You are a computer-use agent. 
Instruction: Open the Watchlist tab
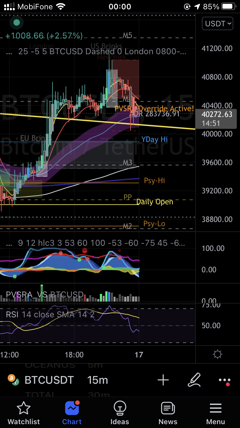(x=24, y=413)
